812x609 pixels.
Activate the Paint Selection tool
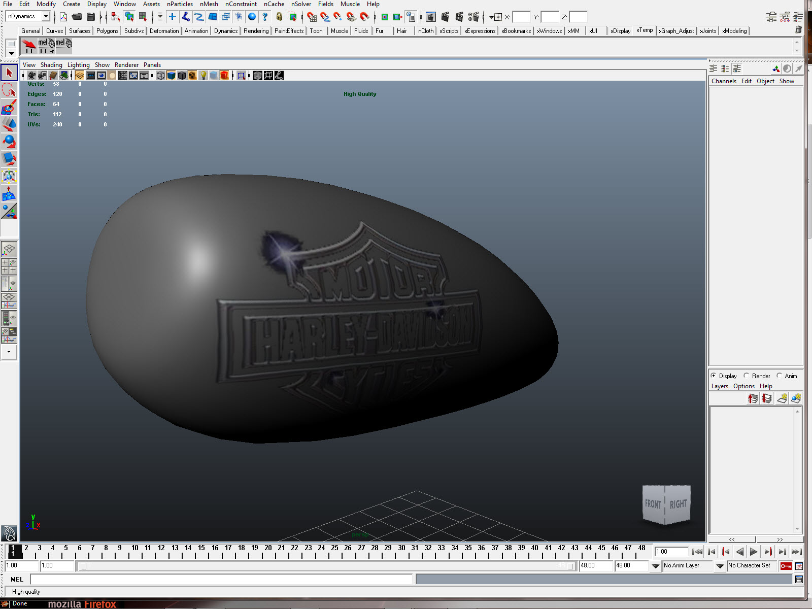point(9,108)
